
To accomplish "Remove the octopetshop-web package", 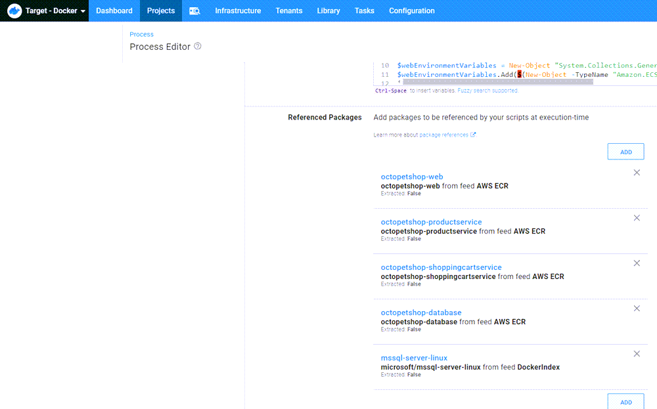I will (x=637, y=172).
